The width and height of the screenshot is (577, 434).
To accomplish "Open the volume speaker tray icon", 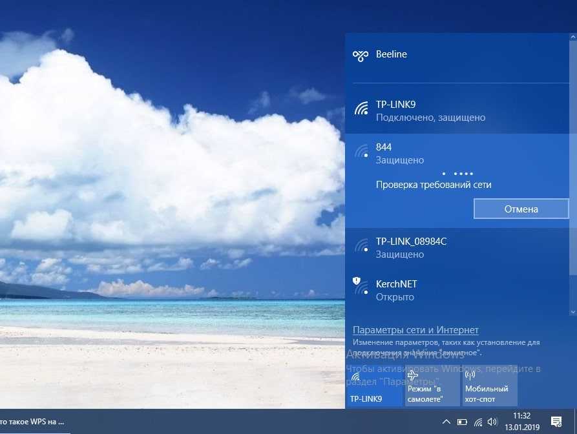I will tap(493, 422).
